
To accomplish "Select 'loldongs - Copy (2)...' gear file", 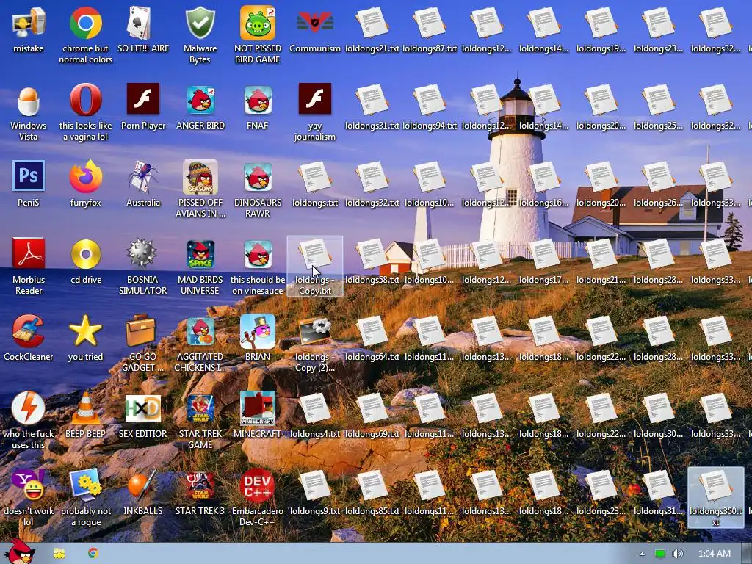I will [x=314, y=331].
